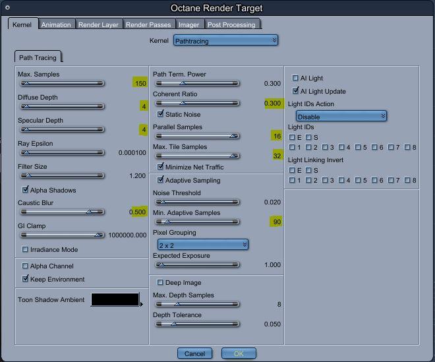Image resolution: width=435 pixels, height=362 pixels.
Task: Open the Render Passes tab
Action: click(148, 24)
